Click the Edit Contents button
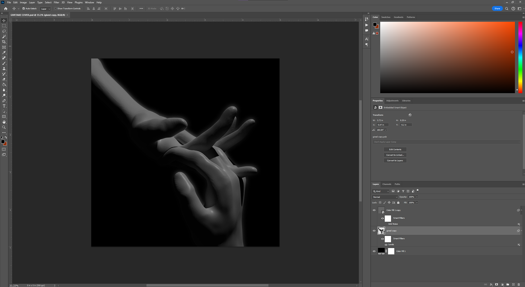The width and height of the screenshot is (525, 287). 395,149
